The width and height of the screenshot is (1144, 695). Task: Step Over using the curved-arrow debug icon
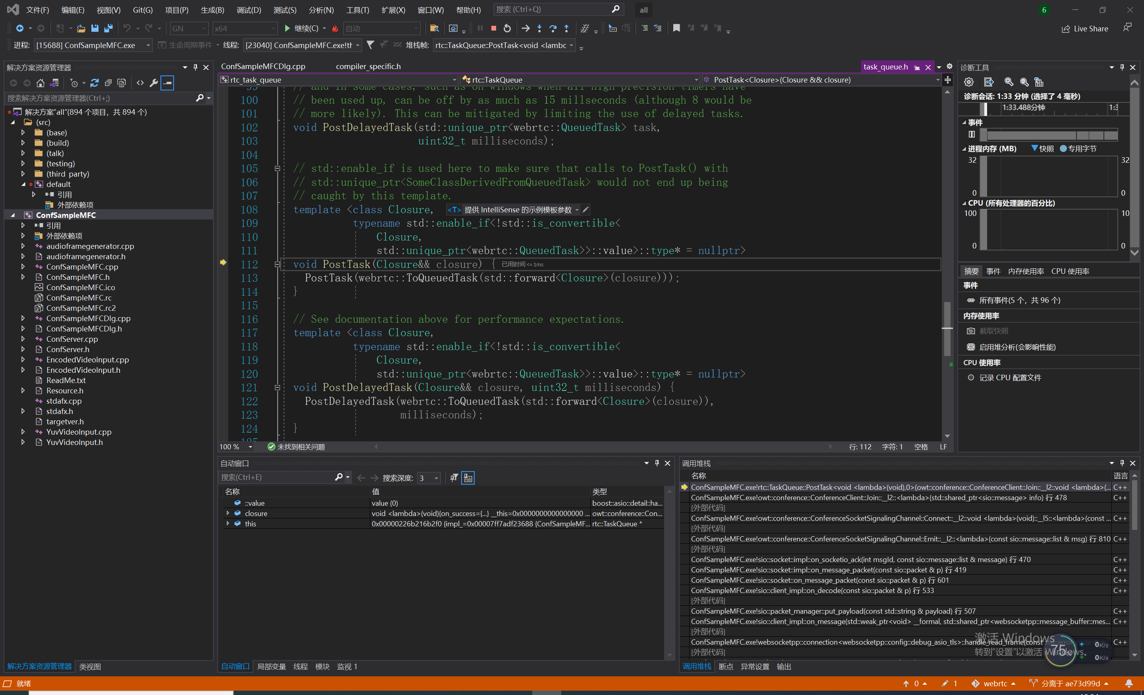553,28
